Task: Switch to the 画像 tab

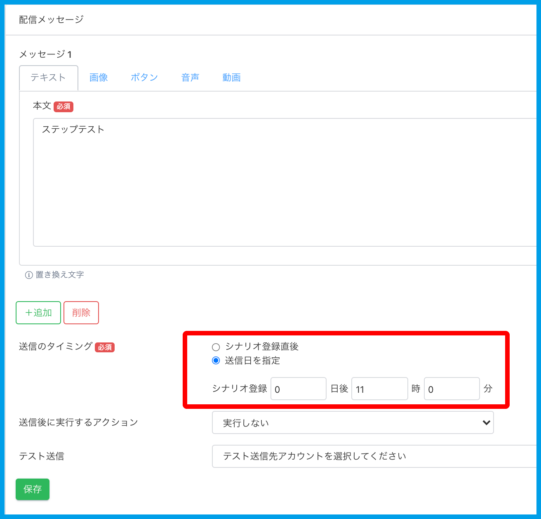Action: pyautogui.click(x=99, y=78)
